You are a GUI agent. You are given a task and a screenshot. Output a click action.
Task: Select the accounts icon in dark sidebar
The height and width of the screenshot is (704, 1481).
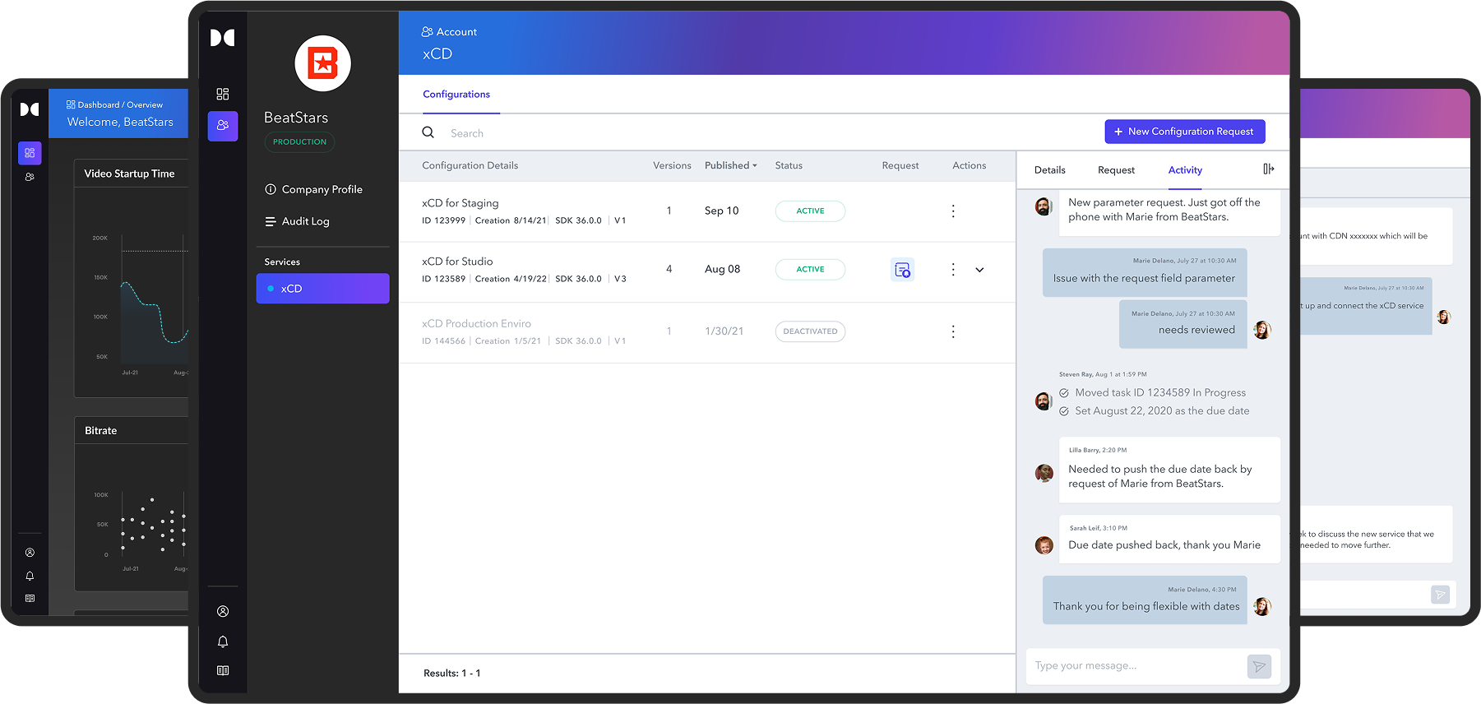(x=223, y=126)
